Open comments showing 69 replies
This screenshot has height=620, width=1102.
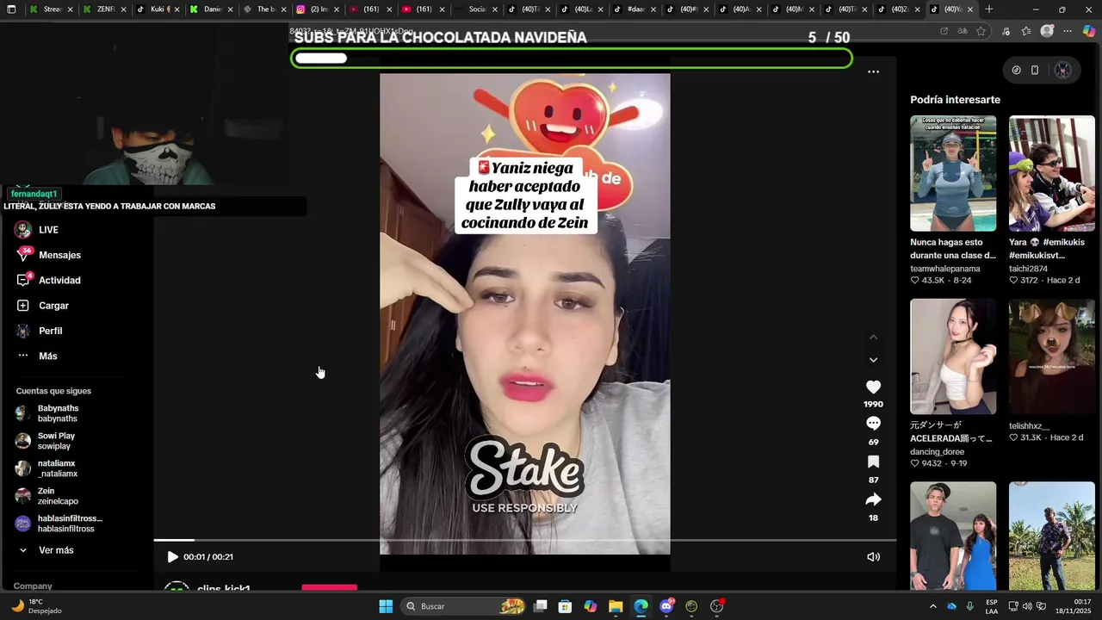[x=873, y=424]
